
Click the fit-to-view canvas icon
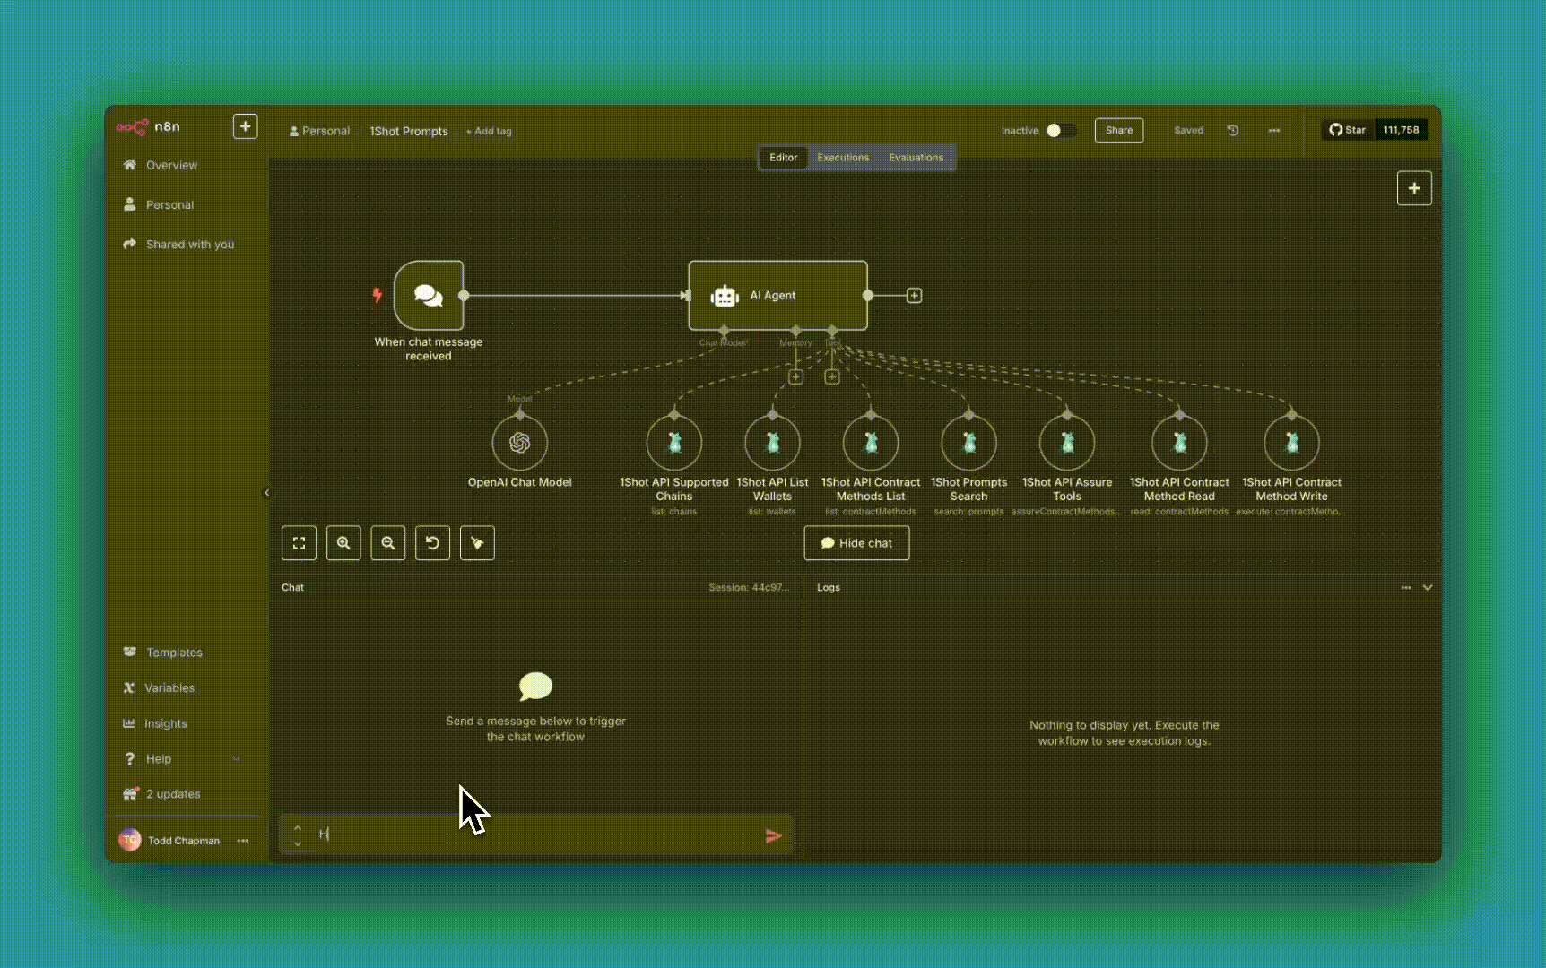pos(299,543)
